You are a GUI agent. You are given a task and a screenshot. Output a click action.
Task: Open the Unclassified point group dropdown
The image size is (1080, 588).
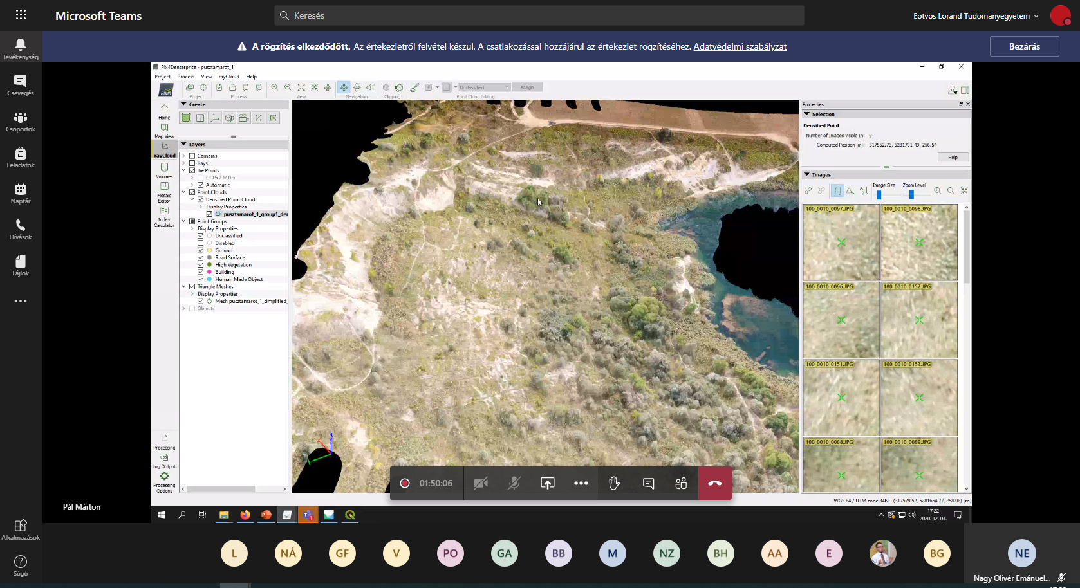(x=484, y=87)
